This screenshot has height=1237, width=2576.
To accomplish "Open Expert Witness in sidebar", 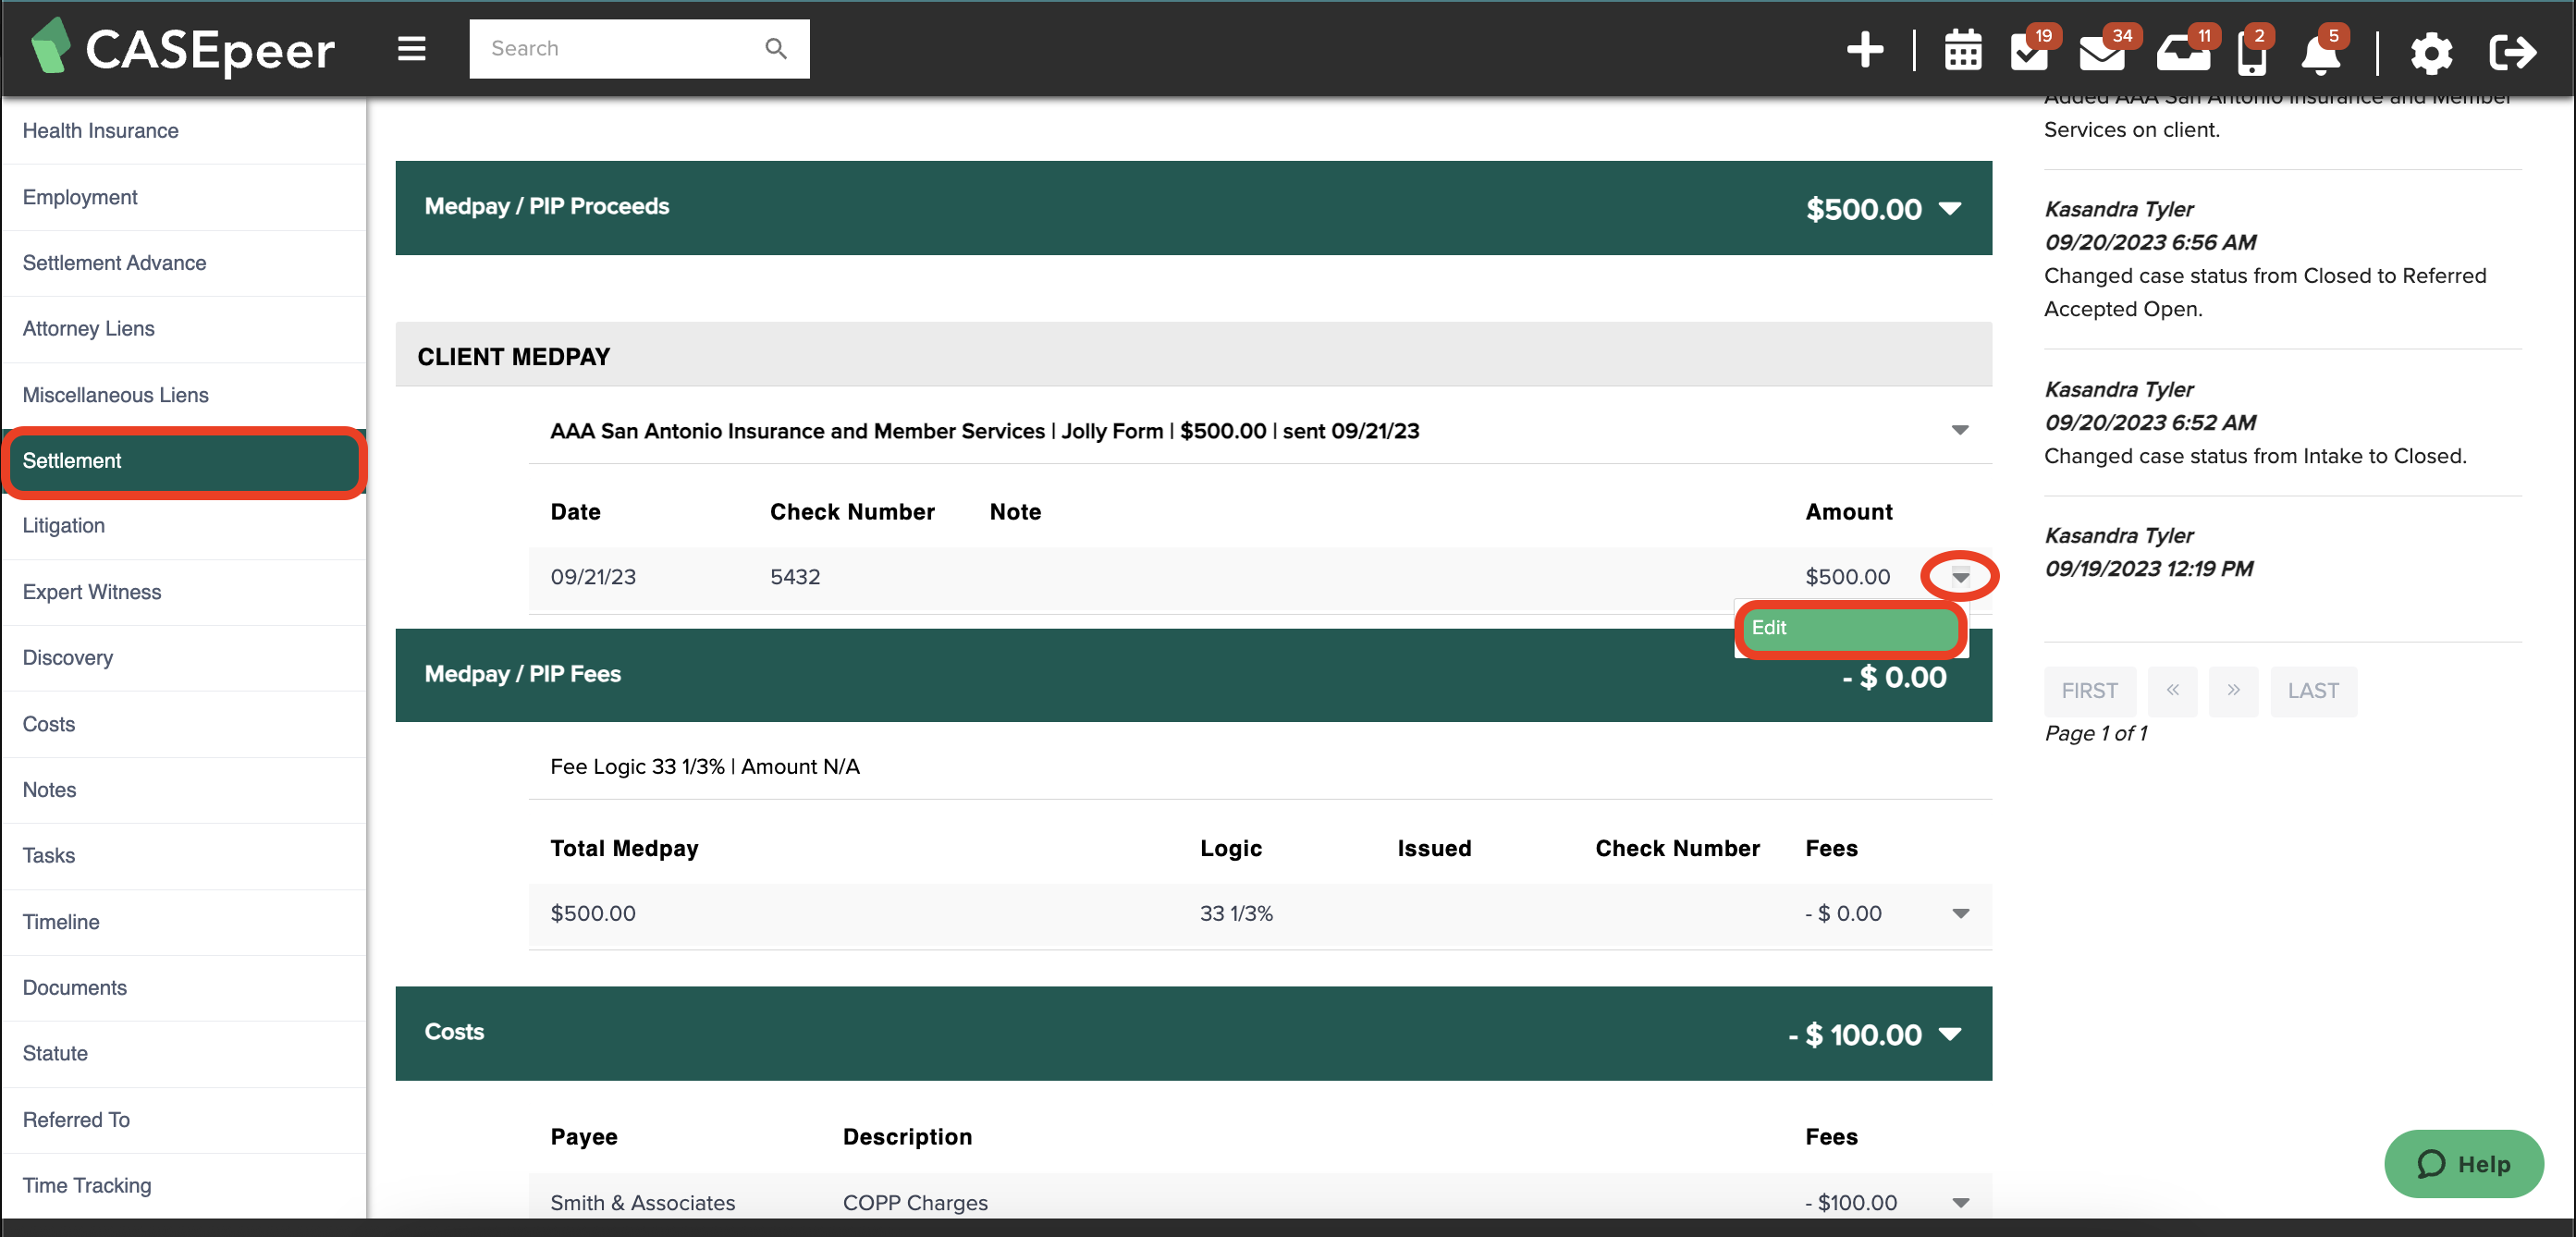I will tap(184, 592).
